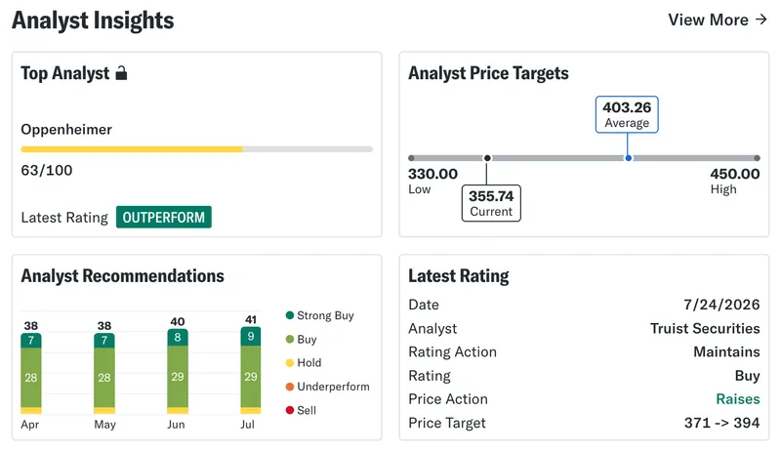This screenshot has width=781, height=451.
Task: Click the green Raises price action text
Action: pyautogui.click(x=738, y=398)
